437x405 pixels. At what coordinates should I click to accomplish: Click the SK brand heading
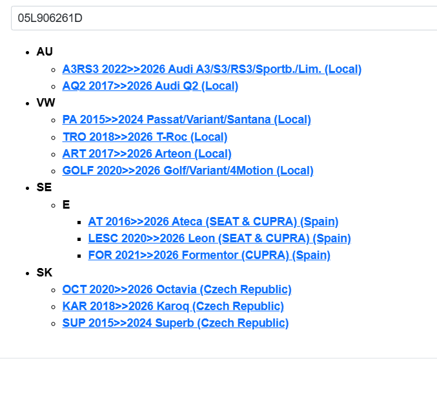(44, 273)
